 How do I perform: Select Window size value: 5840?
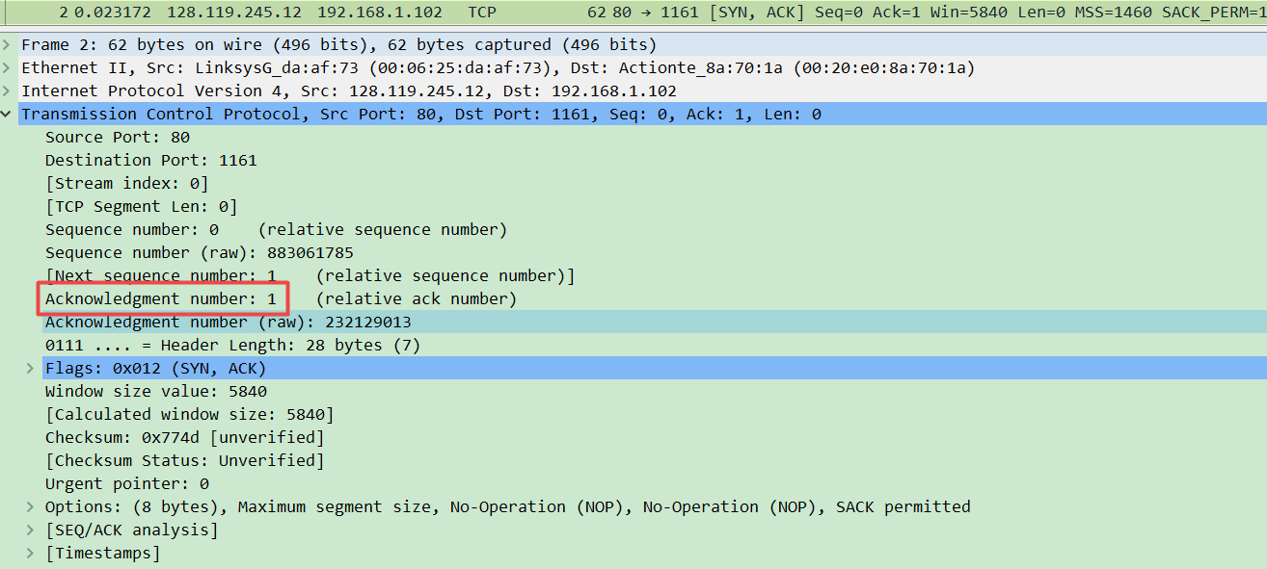point(156,392)
